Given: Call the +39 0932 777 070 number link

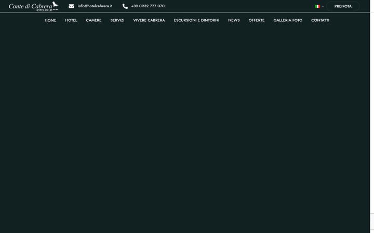Looking at the screenshot, I should pos(148,6).
